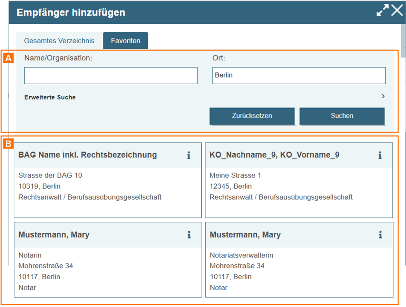Switch to the Gesamtes Verzeichnis tab
This screenshot has height=307, width=406.
[x=59, y=41]
